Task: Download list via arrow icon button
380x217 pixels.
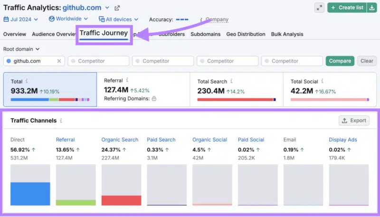Action: (x=372, y=8)
